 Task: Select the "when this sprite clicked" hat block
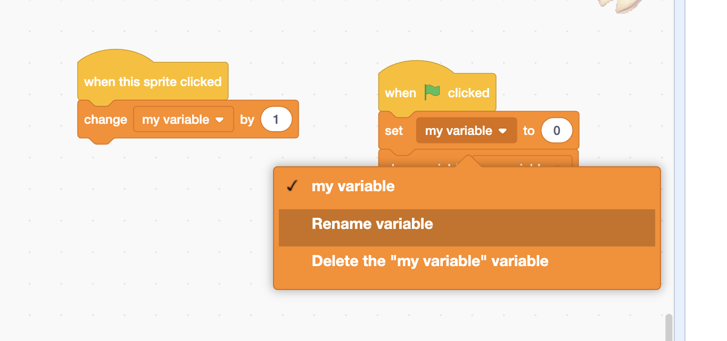(153, 82)
